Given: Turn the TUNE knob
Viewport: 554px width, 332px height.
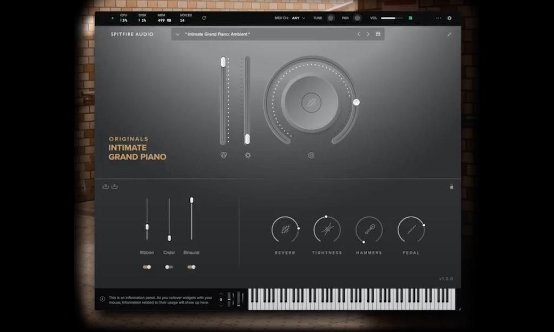Looking at the screenshot, I should pyautogui.click(x=331, y=18).
